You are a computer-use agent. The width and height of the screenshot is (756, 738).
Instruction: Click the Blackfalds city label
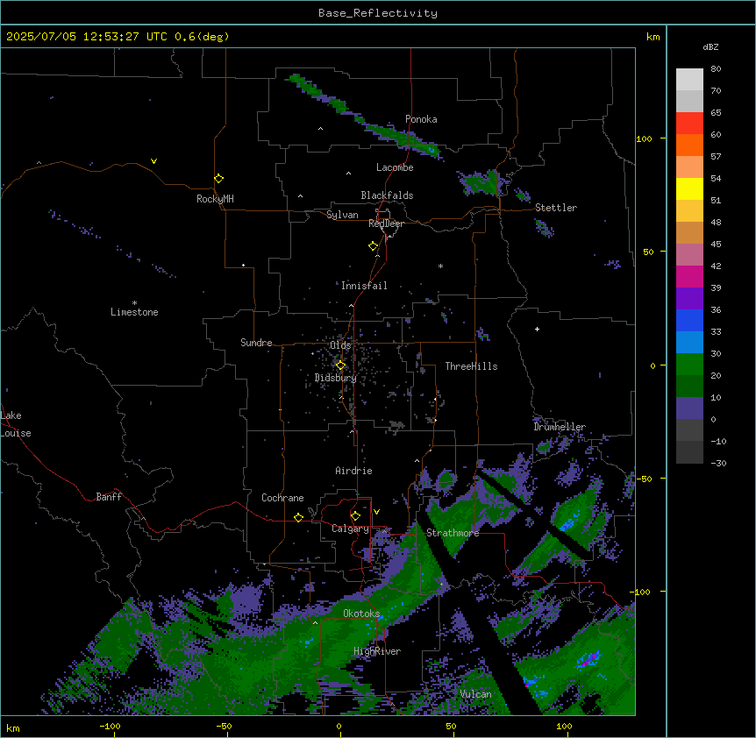(387, 195)
